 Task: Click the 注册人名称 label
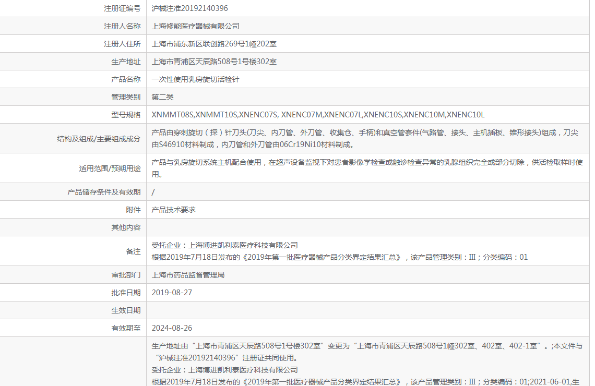(122, 26)
